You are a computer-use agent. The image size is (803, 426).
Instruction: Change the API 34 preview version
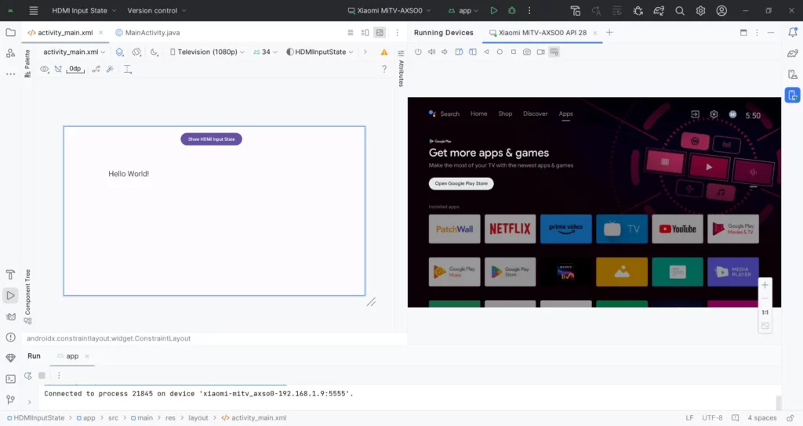[x=265, y=52]
